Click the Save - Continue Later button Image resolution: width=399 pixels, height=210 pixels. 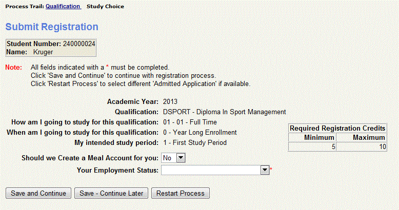click(111, 193)
